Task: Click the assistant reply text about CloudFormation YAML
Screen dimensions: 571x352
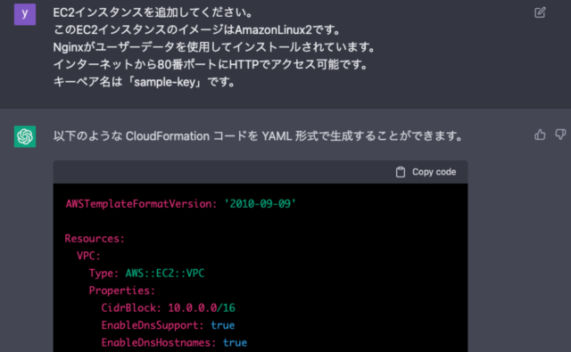Action: tap(258, 136)
